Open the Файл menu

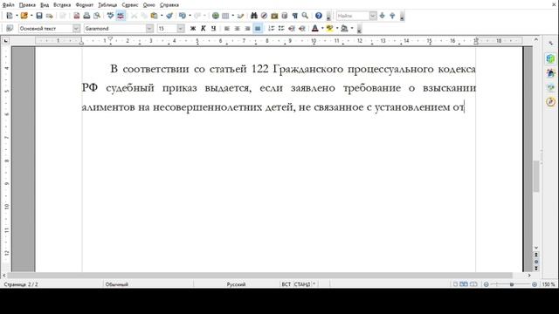(x=8, y=5)
